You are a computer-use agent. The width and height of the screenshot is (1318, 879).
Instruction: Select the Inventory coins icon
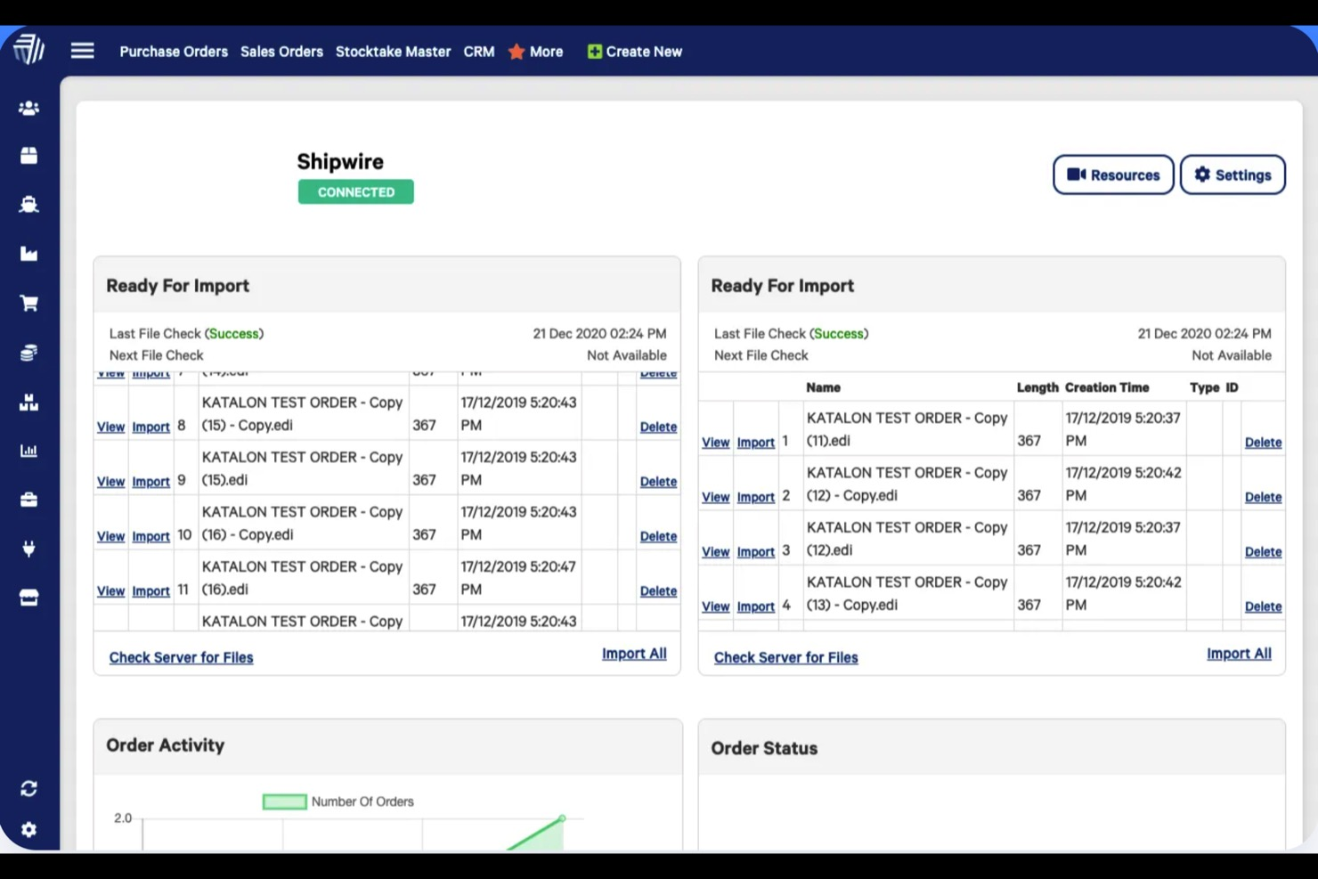point(28,352)
